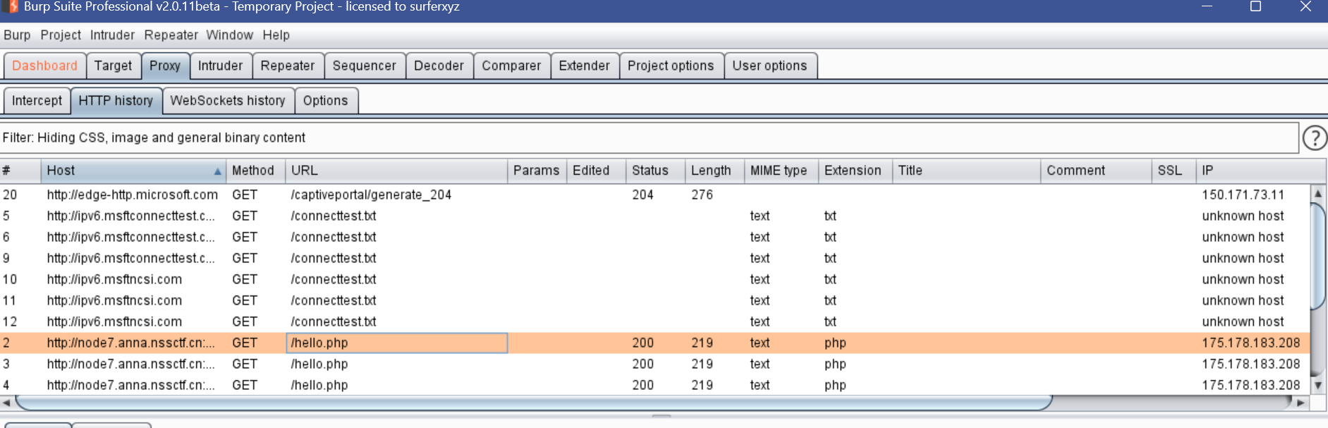Switch to the Intercept sub-tab

37,101
